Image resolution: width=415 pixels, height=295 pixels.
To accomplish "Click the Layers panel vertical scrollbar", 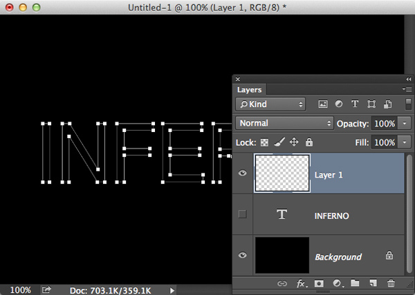I will click(x=409, y=214).
